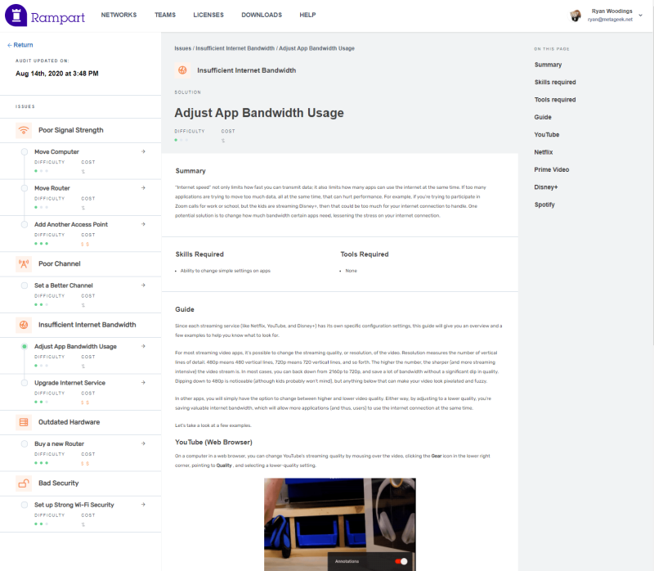This screenshot has height=571, width=654.
Task: Open Add Another Access Point arrow icon
Action: (143, 224)
